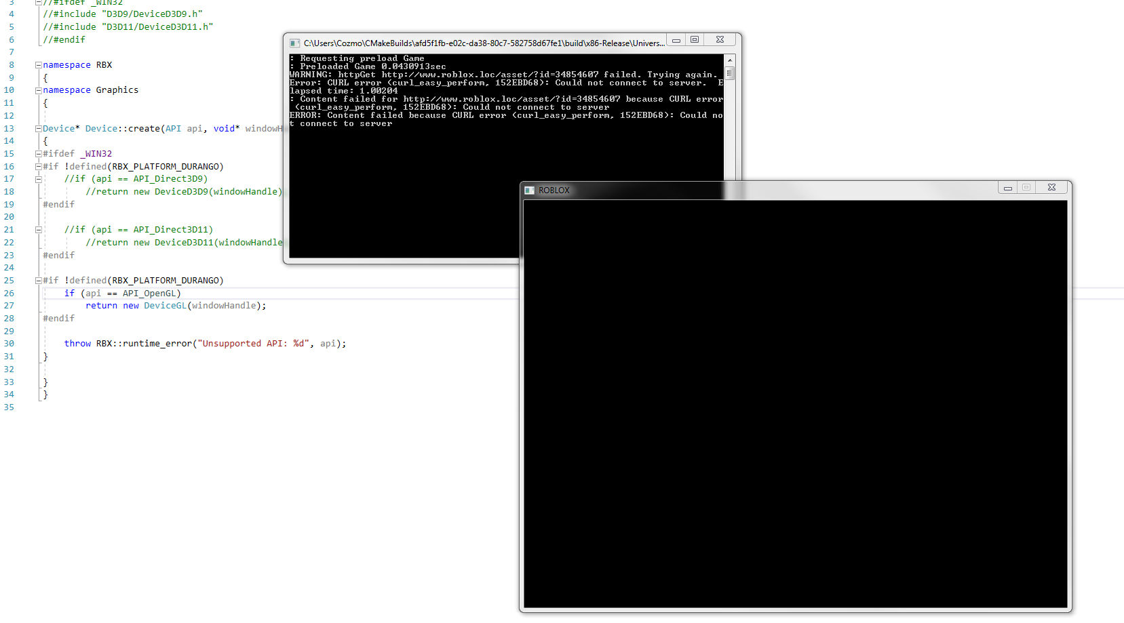Viewport: 1124px width, 623px height.
Task: Toggle the fold for API_Direct3D9 comment block
Action: (39, 179)
